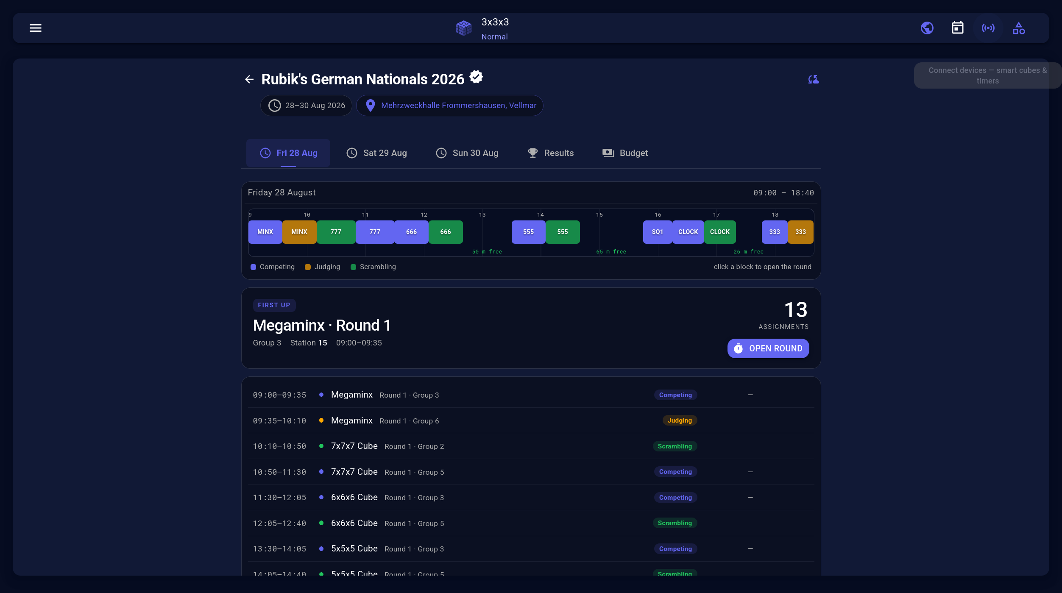1062x593 pixels.
Task: Click the 28–30 Aug 2026 date chip
Action: [306, 106]
